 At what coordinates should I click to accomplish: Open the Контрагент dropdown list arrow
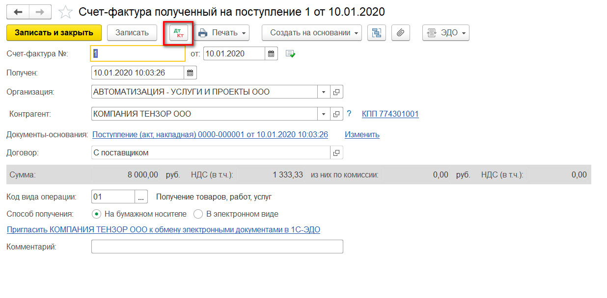tap(324, 114)
